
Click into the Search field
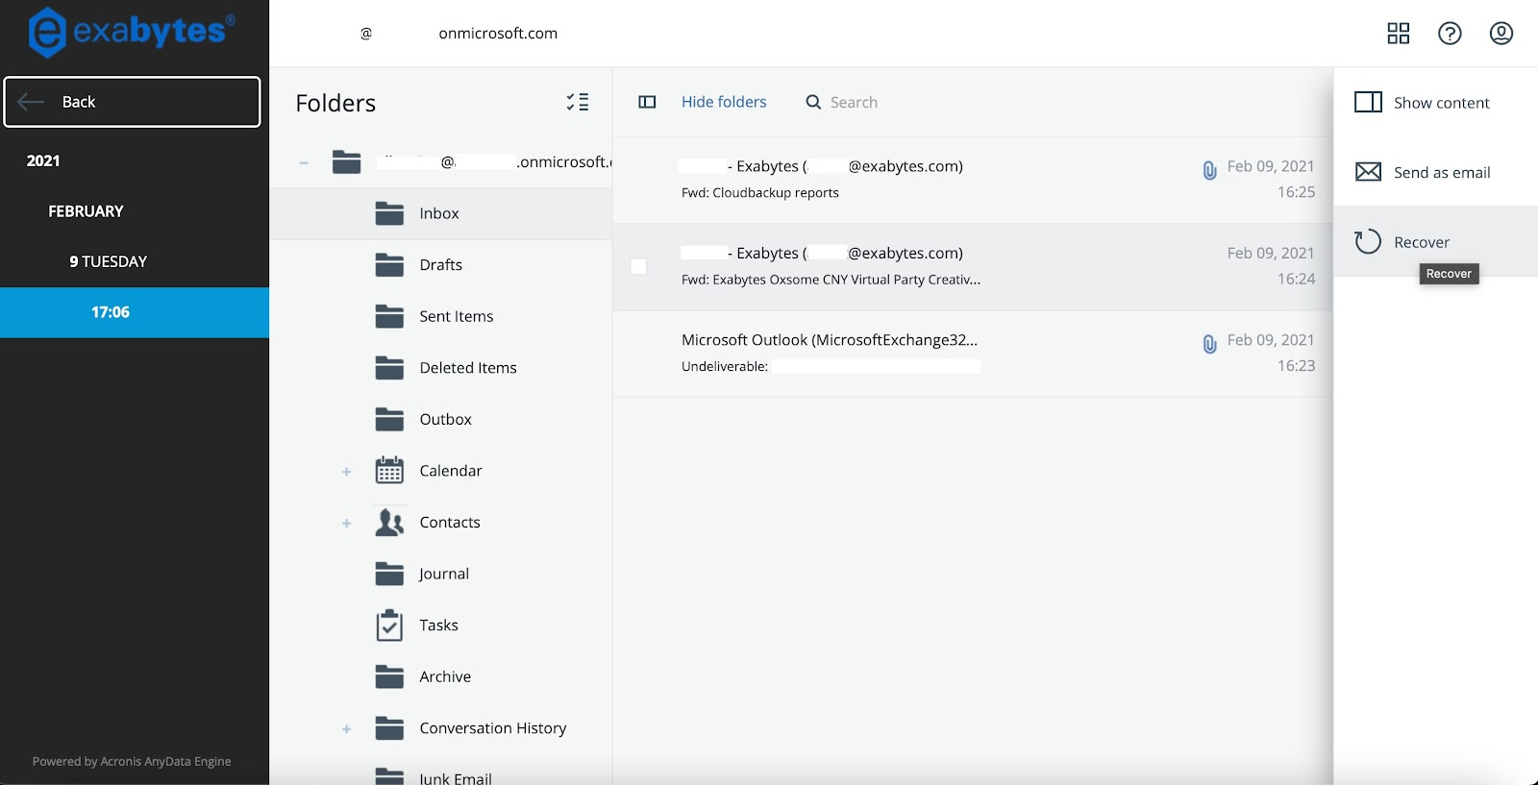[x=854, y=102]
